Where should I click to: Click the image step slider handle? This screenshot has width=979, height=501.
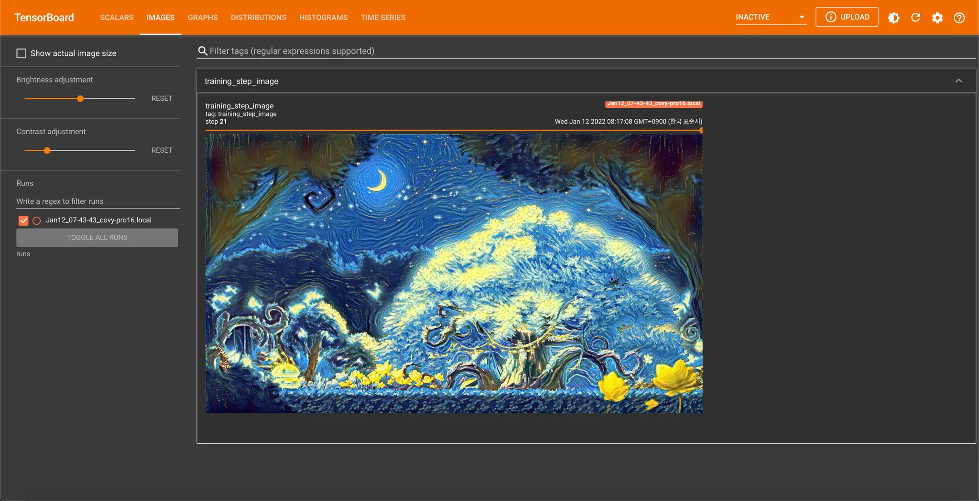[701, 130]
